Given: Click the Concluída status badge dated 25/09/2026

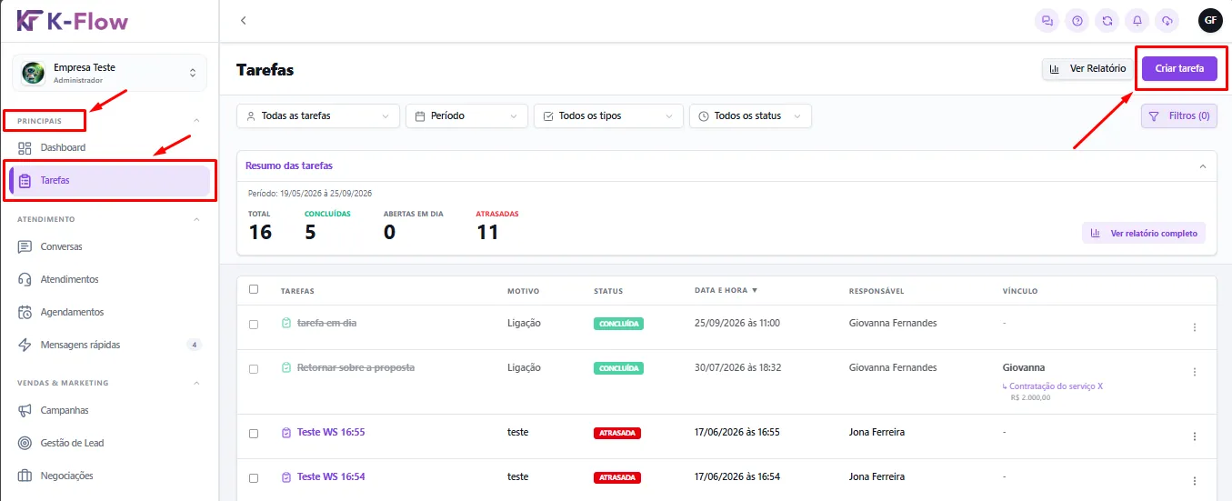Looking at the screenshot, I should click(618, 324).
